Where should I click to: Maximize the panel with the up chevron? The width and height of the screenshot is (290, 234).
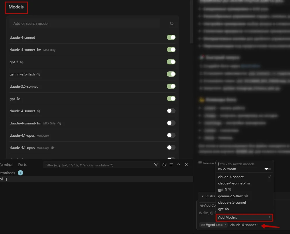point(179,165)
